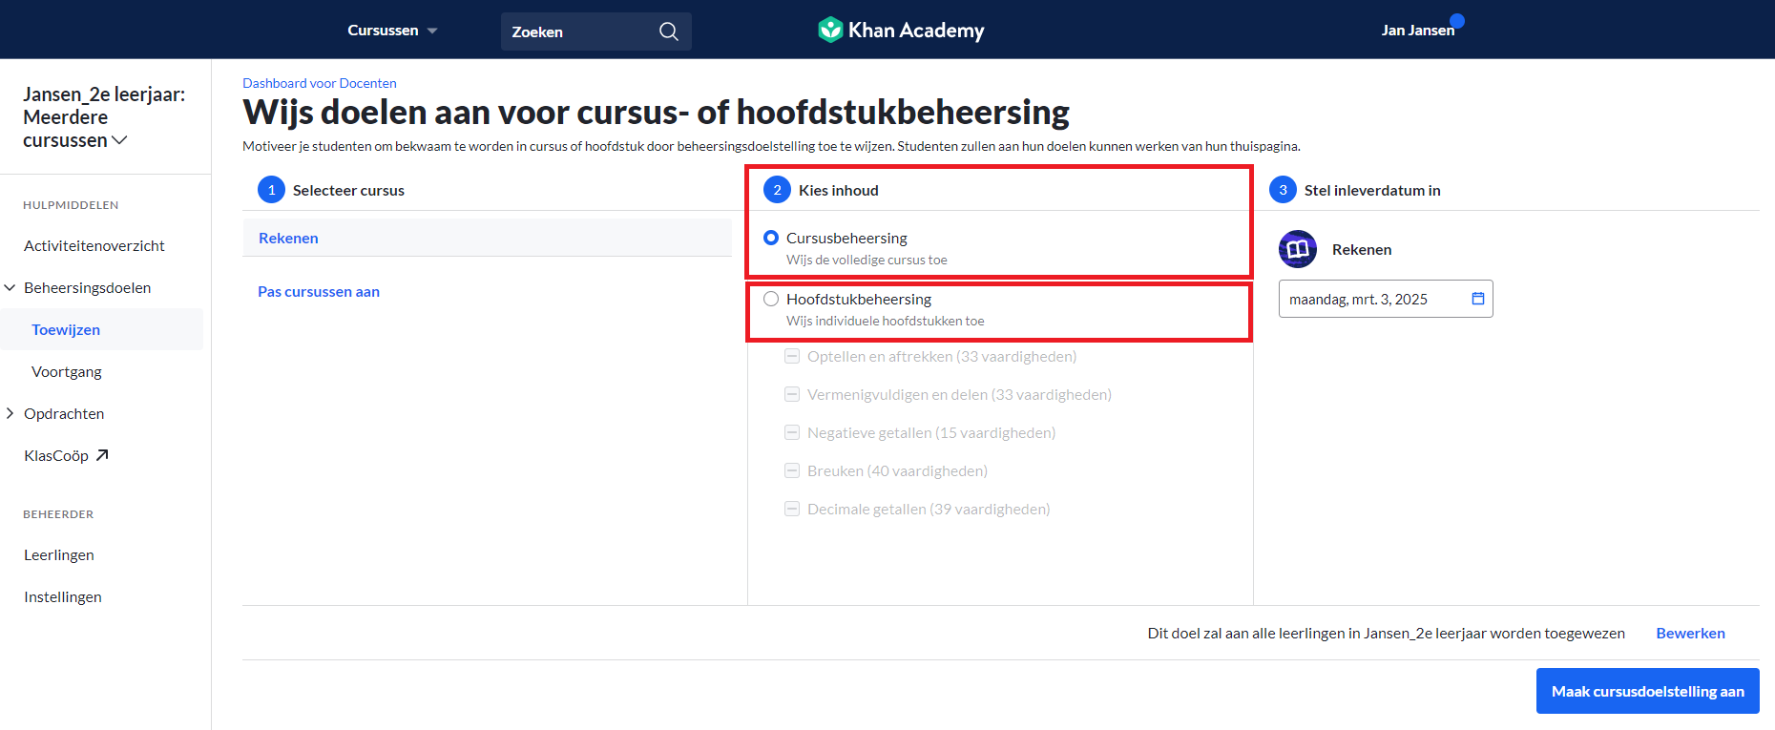Image resolution: width=1775 pixels, height=730 pixels.
Task: Open Activiteitenoverzicht in the sidebar
Action: pos(94,245)
